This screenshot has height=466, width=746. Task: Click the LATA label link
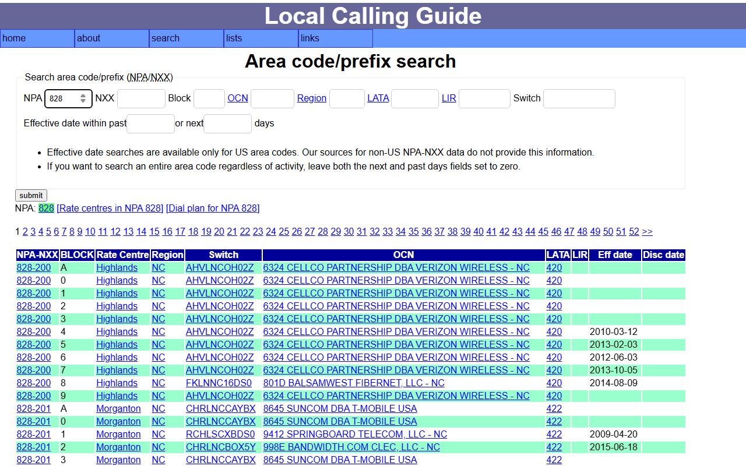pos(378,98)
